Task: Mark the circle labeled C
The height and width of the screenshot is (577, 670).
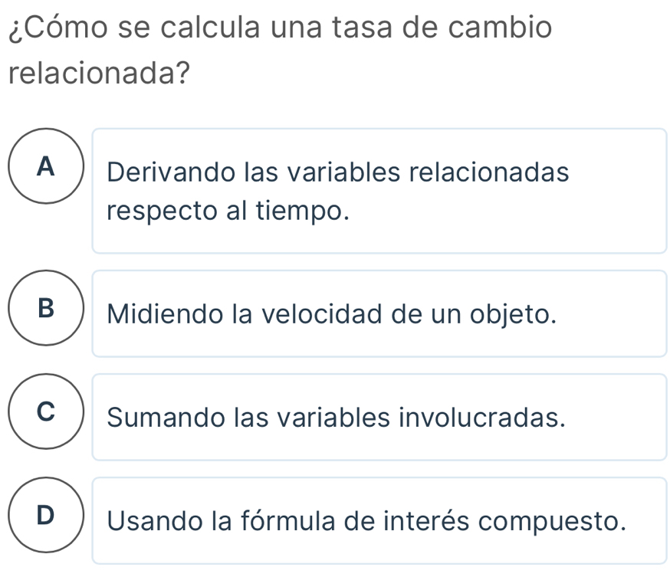Action: point(46,413)
